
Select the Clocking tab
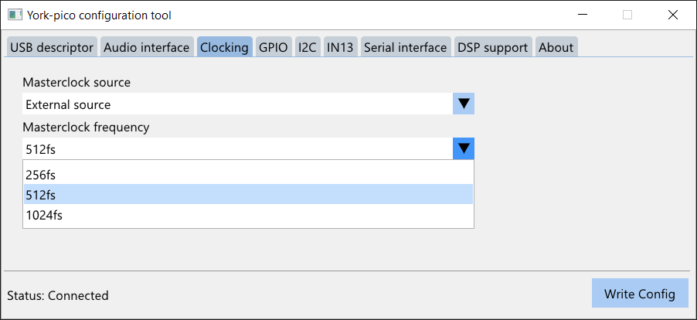[225, 47]
